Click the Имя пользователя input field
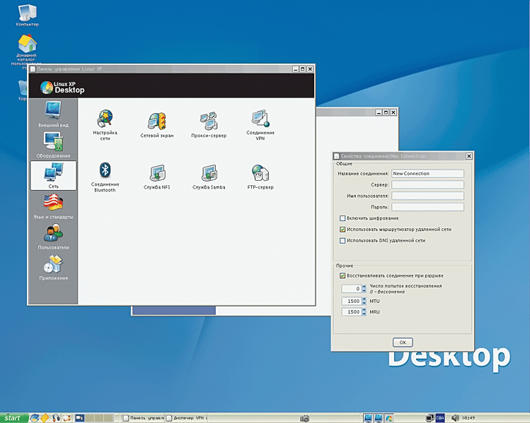Viewport: 530px width, 423px height. tap(427, 196)
